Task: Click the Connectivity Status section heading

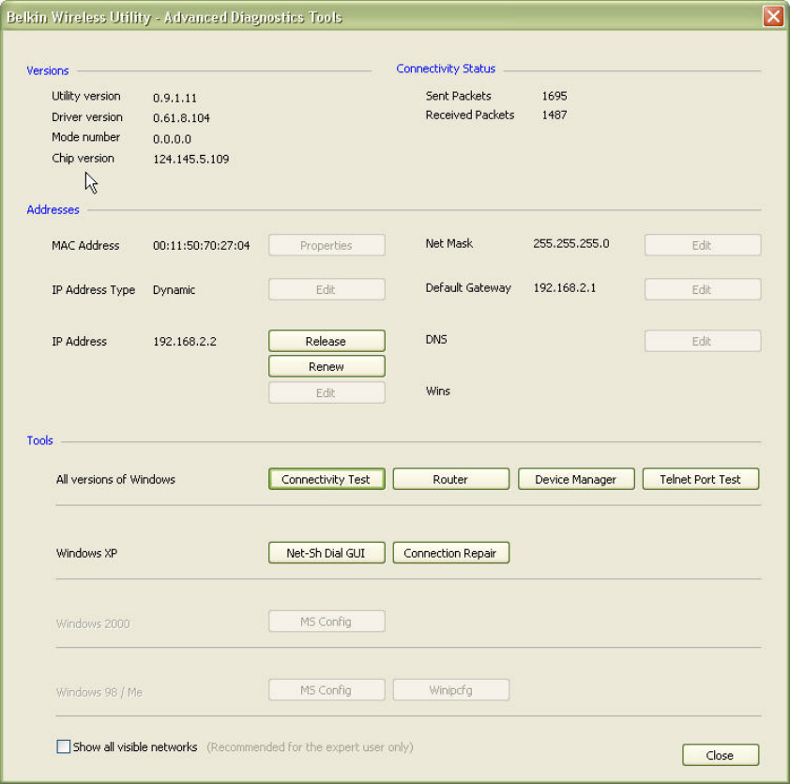Action: (446, 69)
